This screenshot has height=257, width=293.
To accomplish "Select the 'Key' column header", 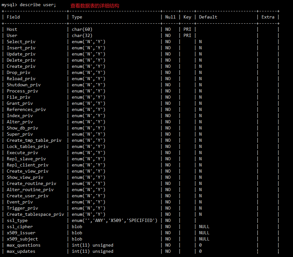I will click(187, 17).
